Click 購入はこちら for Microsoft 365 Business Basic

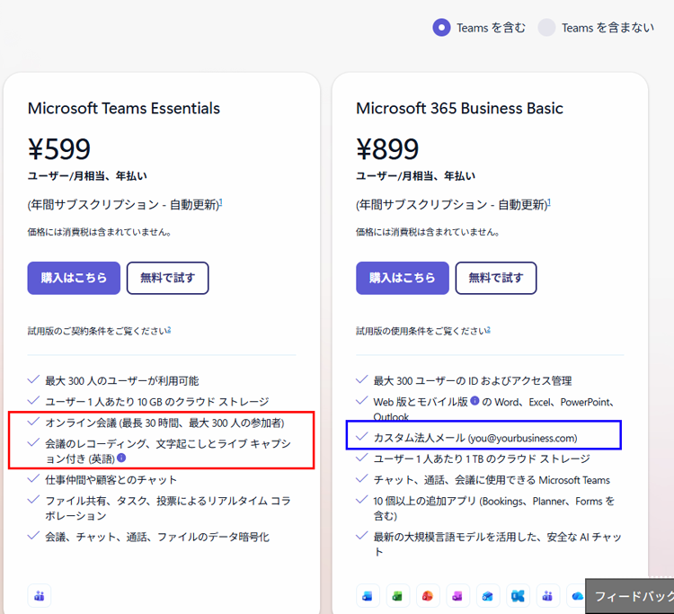pyautogui.click(x=403, y=278)
